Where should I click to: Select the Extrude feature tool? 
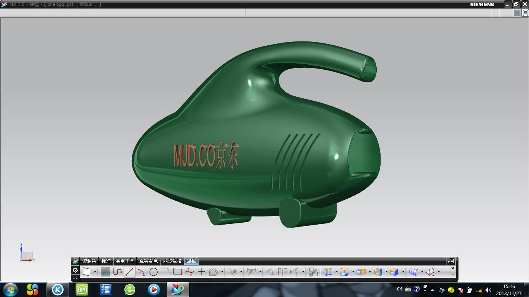(328, 272)
